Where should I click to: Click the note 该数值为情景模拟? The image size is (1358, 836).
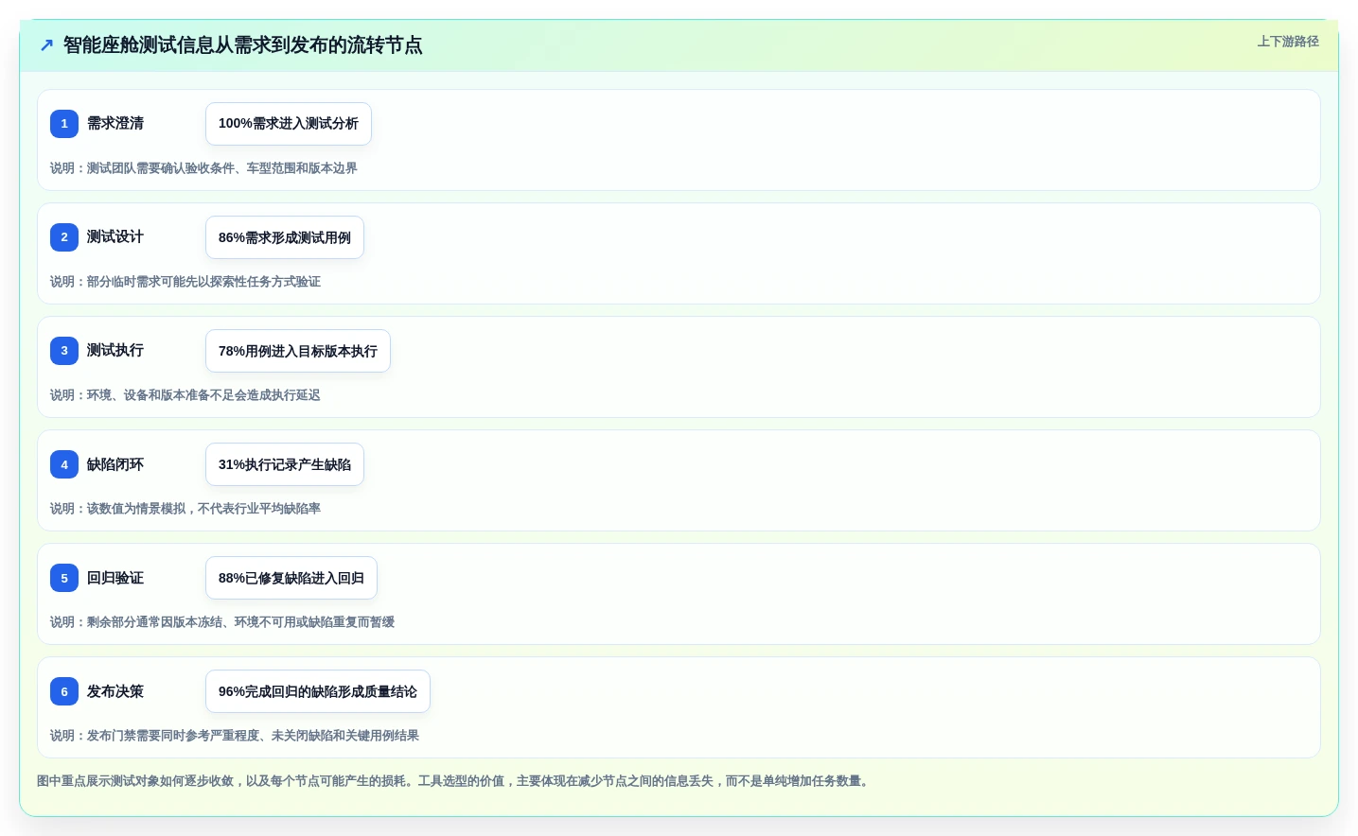point(185,509)
